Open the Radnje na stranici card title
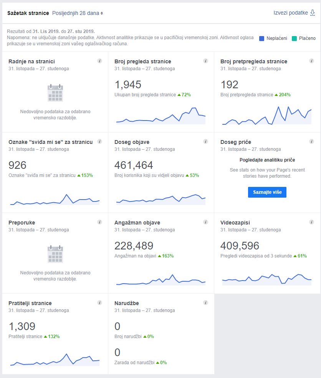321x378 pixels. pos(31,61)
